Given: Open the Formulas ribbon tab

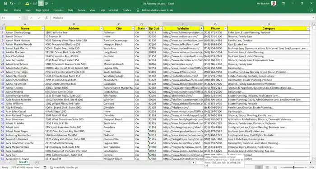Looking at the screenshot, I should (58, 10).
